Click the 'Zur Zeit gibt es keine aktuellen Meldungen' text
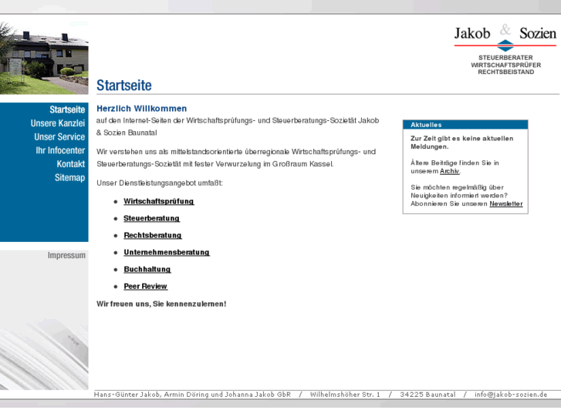This screenshot has height=420, width=561. 461,143
